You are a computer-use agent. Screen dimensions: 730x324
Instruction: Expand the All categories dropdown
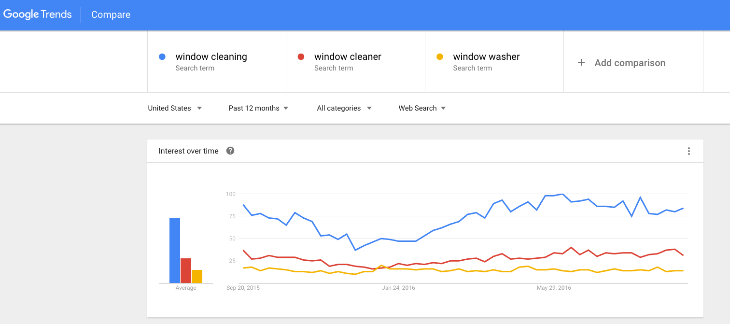tap(344, 108)
